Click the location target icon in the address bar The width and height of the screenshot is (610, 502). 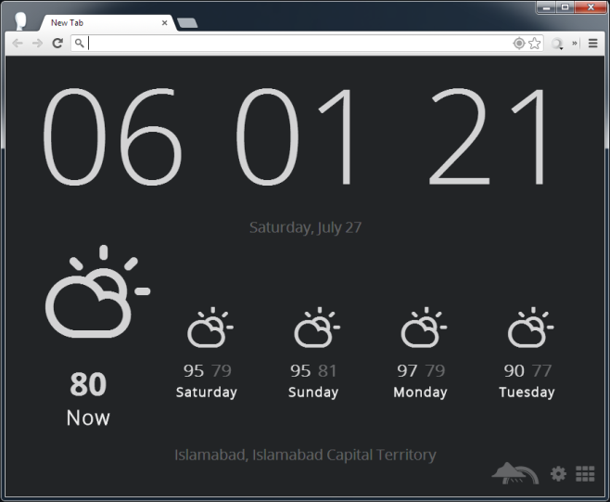tap(519, 44)
